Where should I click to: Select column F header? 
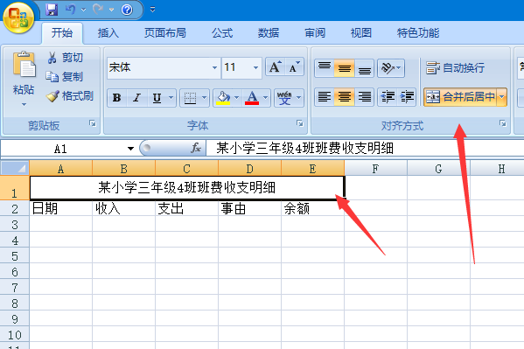pos(375,168)
